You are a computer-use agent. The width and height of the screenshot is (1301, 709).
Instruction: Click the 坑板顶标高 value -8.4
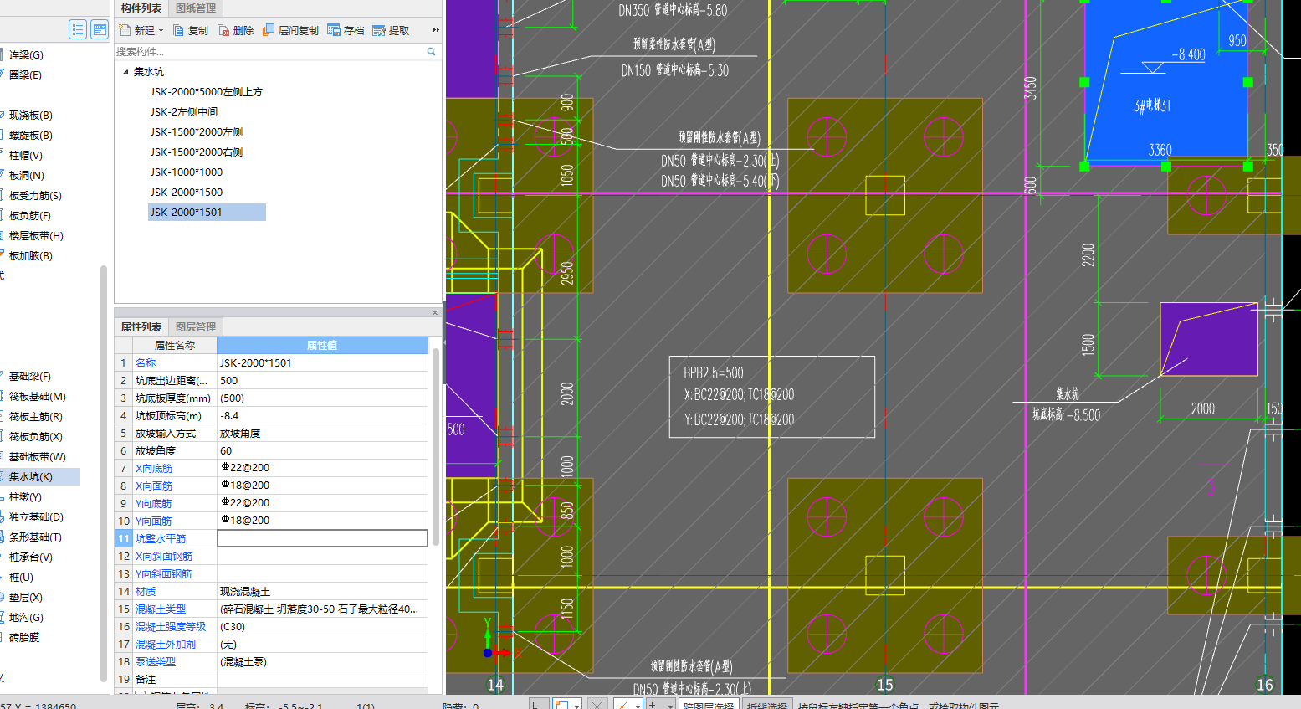(322, 415)
